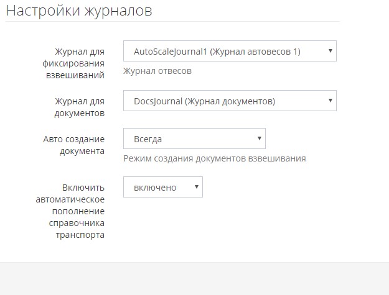Click the arrow on the DocsJournal select
This screenshot has height=295, width=389.
point(329,101)
